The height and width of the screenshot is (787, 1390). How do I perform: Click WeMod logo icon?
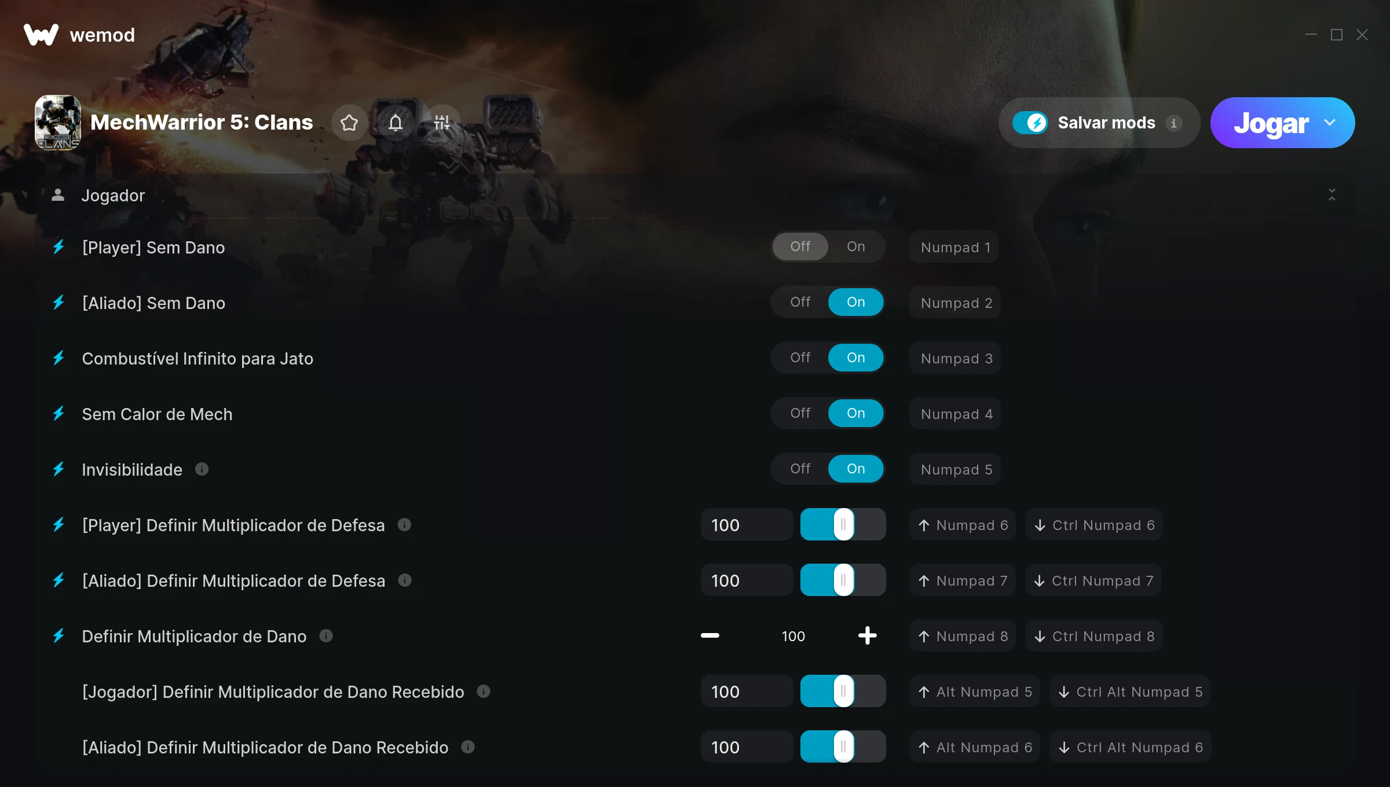pyautogui.click(x=41, y=35)
